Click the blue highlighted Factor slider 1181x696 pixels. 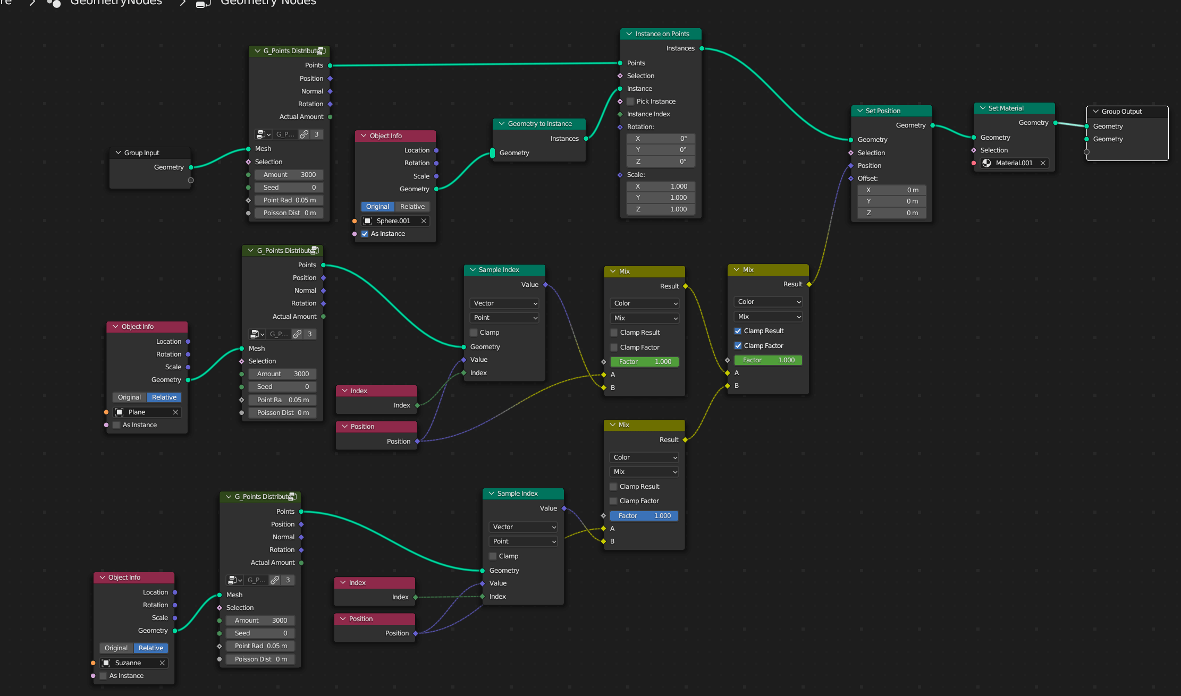644,516
